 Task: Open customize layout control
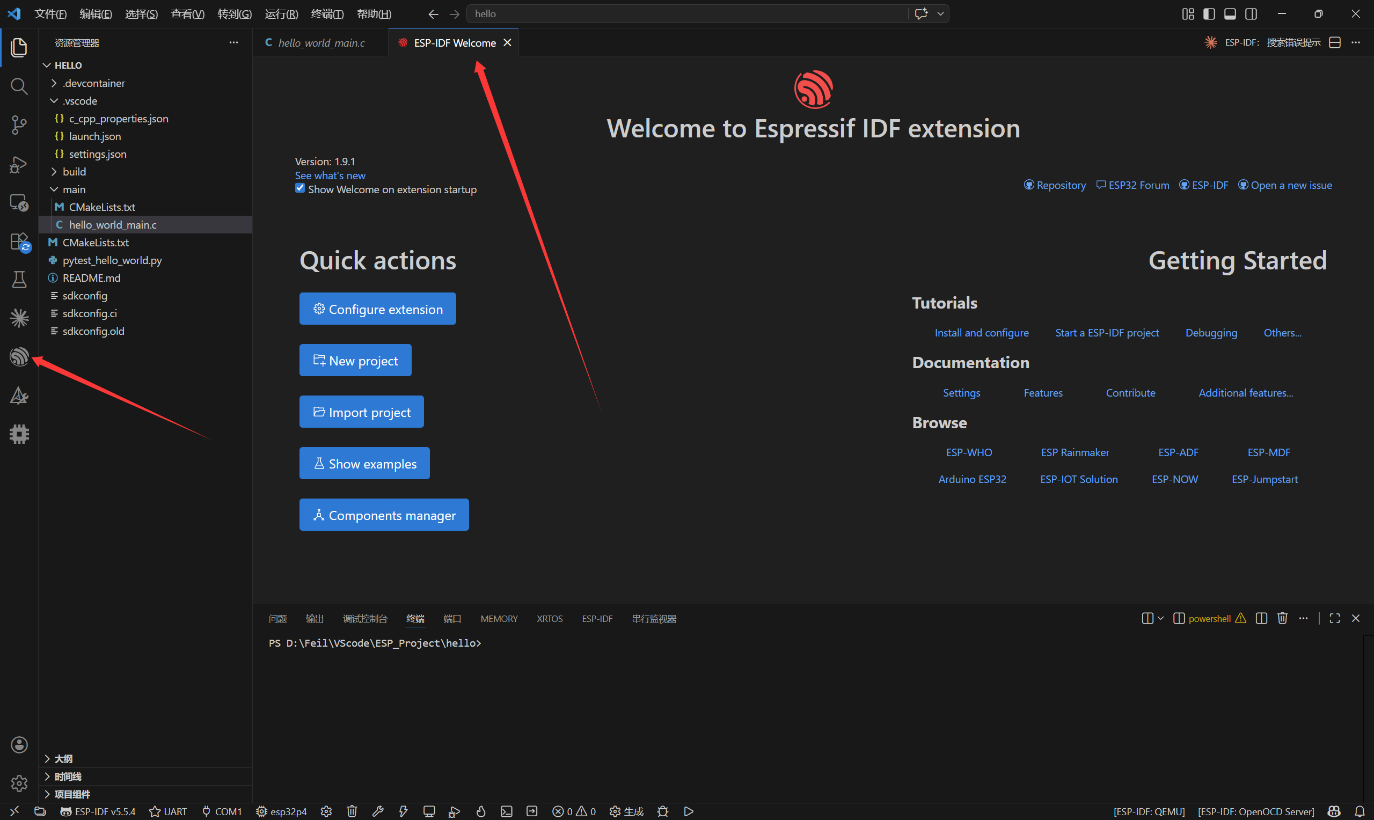point(1188,14)
